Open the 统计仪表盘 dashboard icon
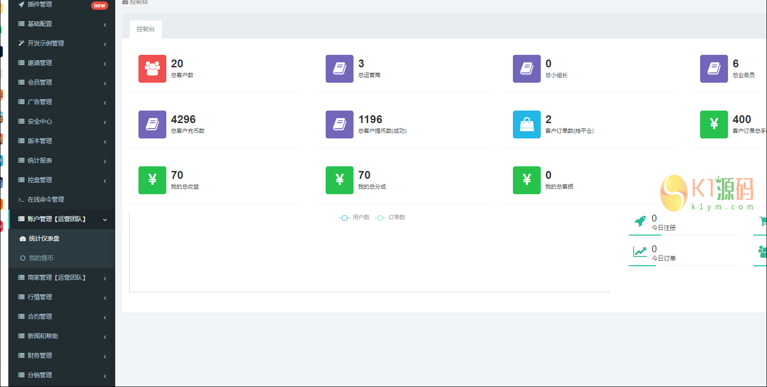 [x=23, y=239]
